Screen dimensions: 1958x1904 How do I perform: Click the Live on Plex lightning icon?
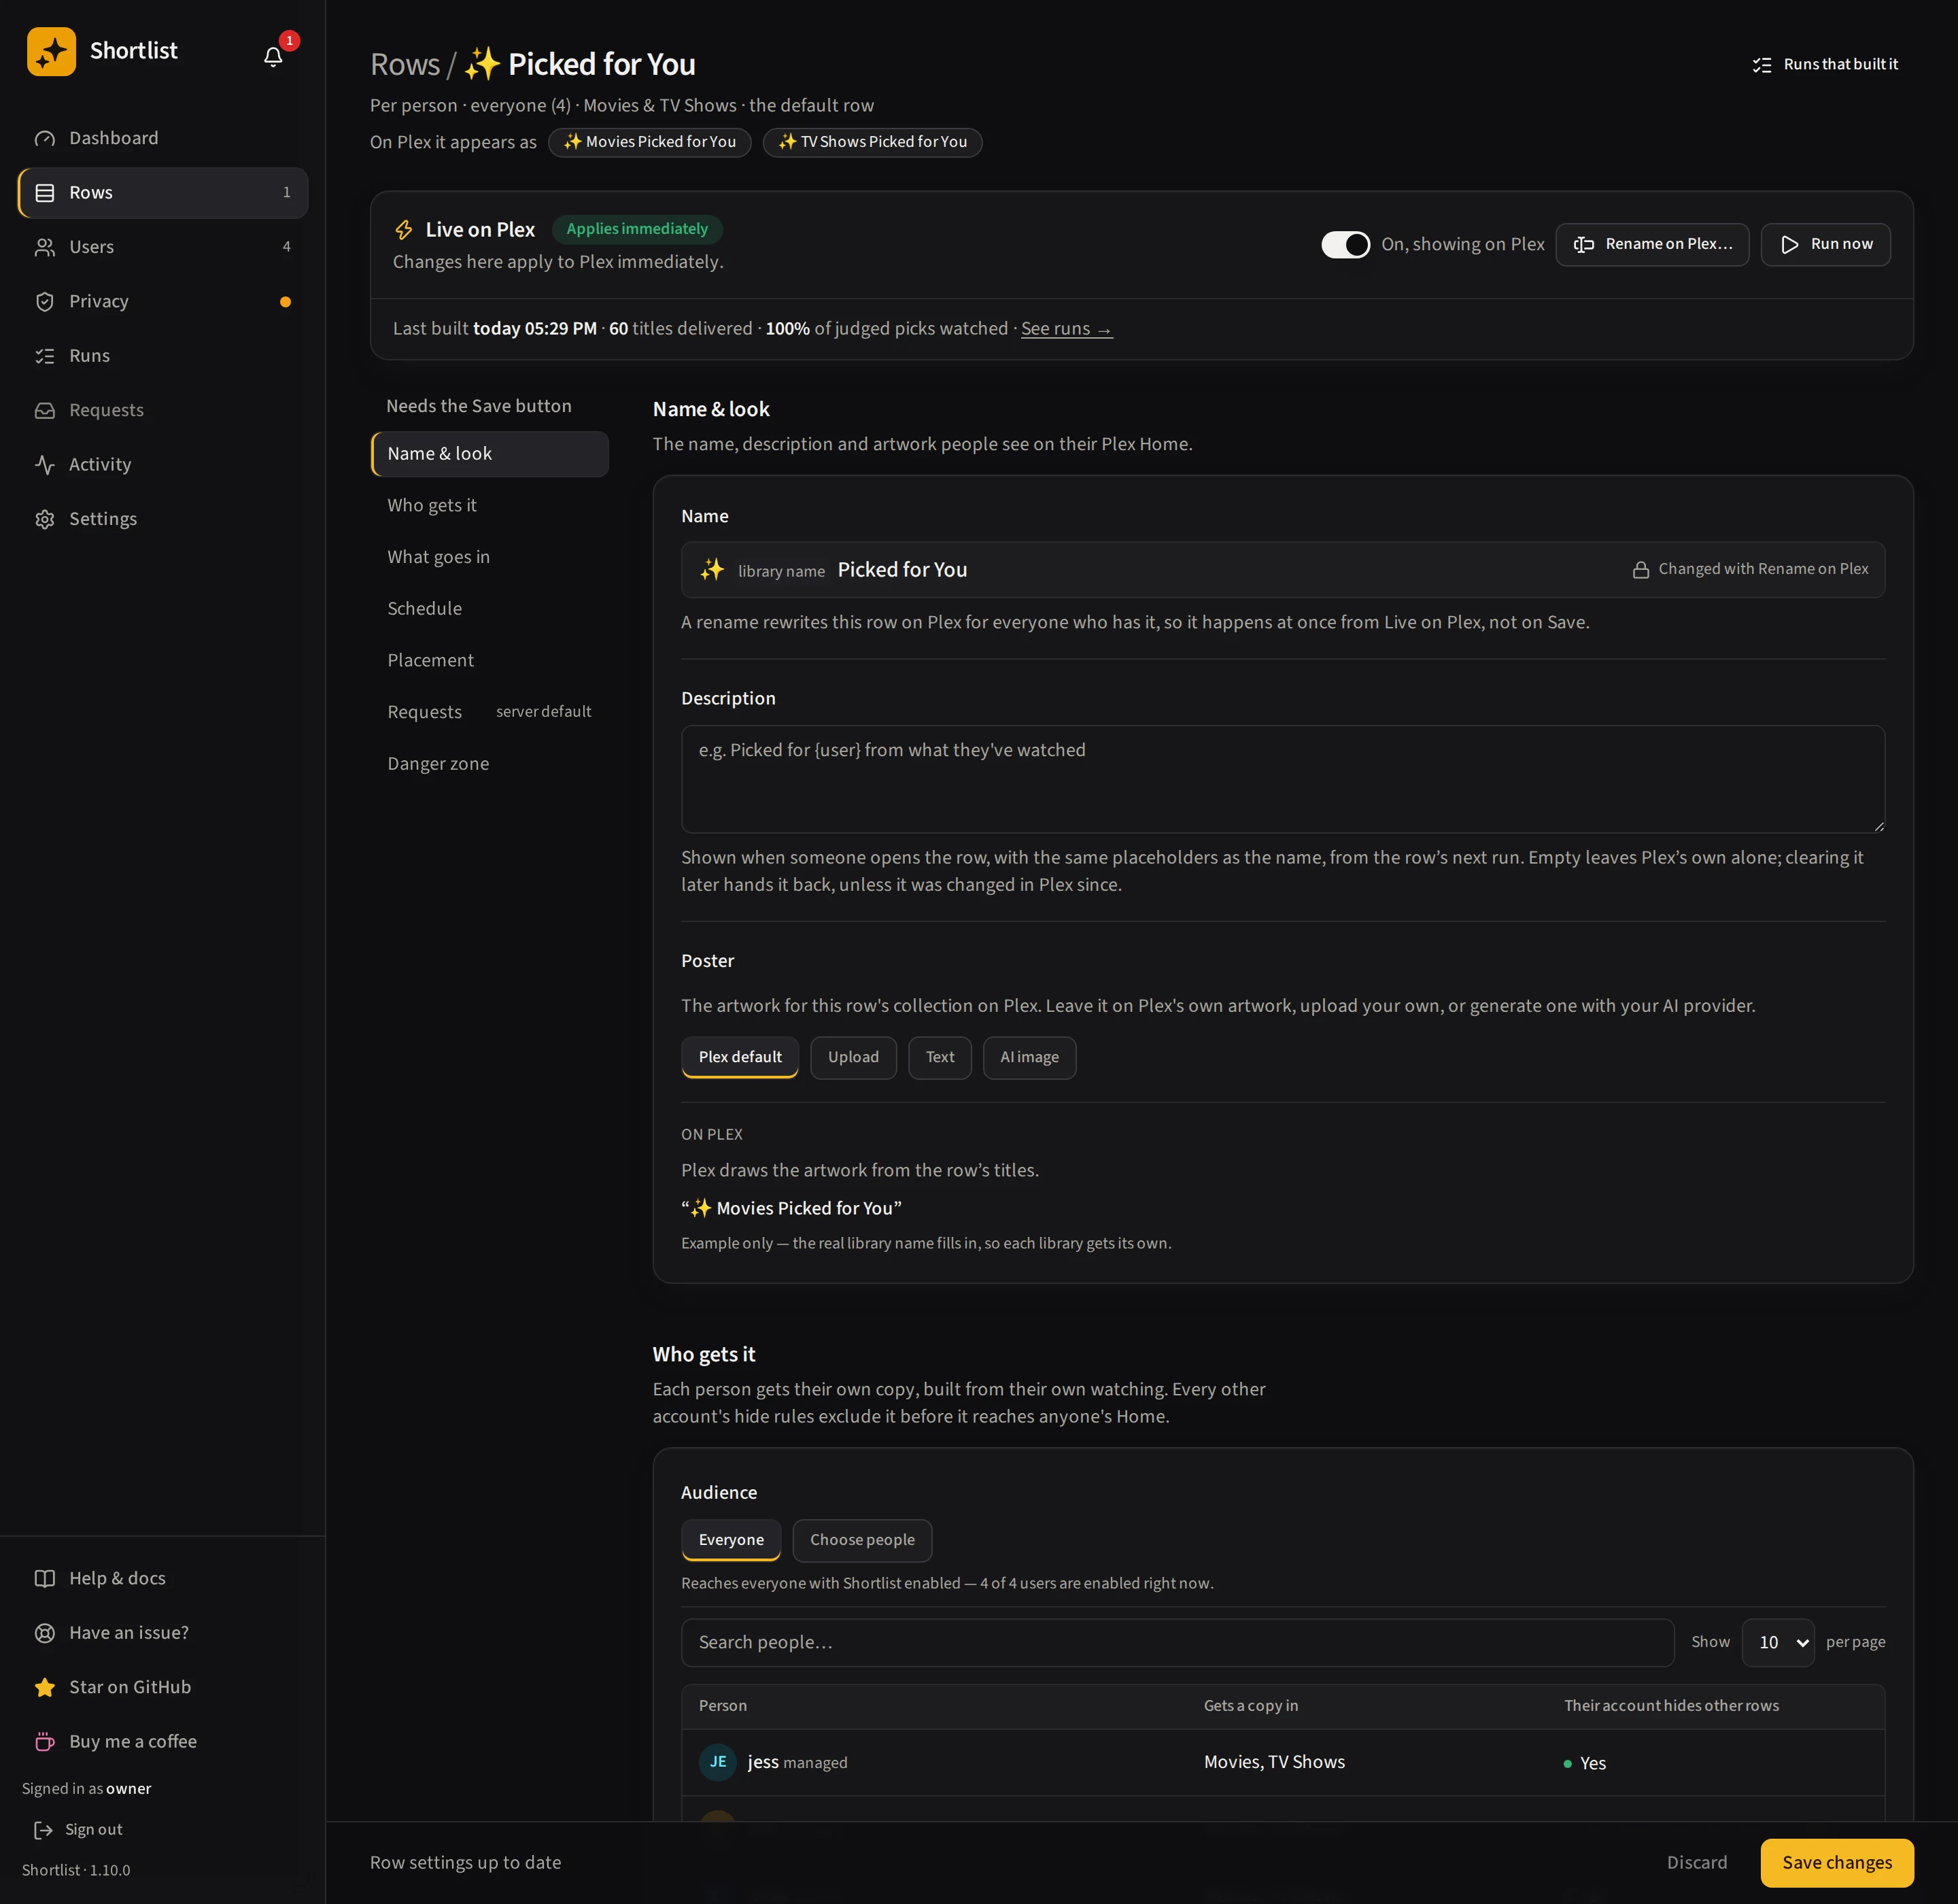(x=404, y=230)
